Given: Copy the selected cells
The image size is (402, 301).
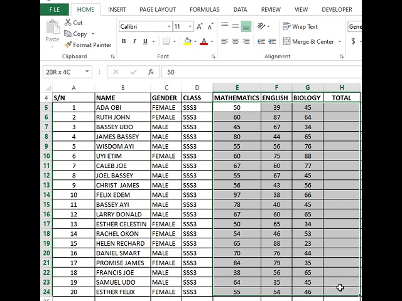Looking at the screenshot, I should (x=76, y=34).
